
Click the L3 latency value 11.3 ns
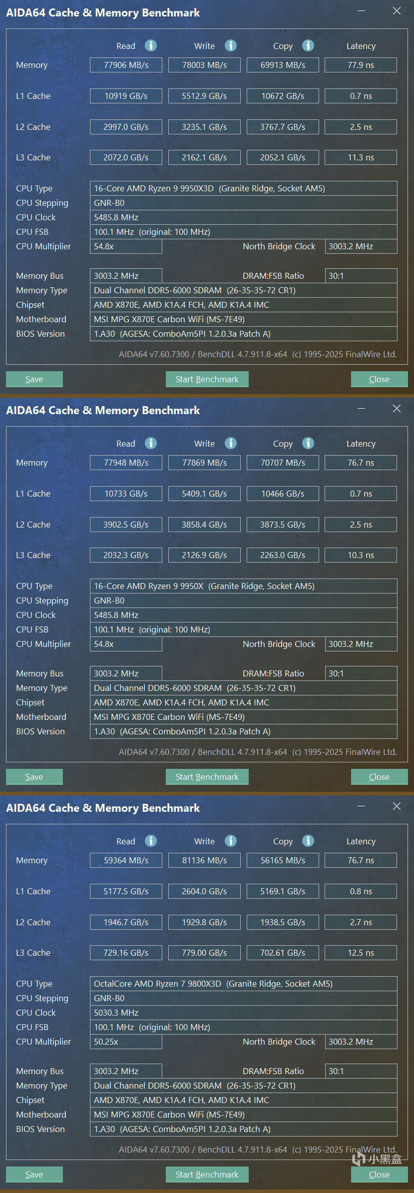pyautogui.click(x=361, y=157)
